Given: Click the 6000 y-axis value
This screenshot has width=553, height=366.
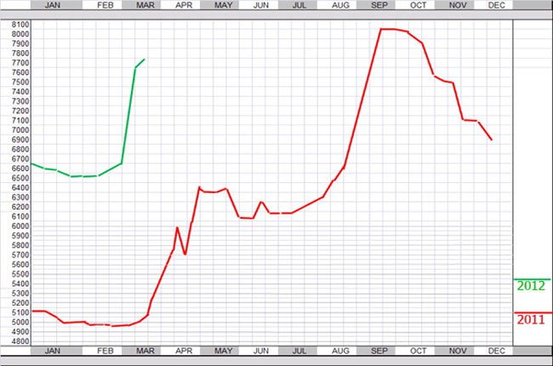Looking at the screenshot, I should 20,226.
